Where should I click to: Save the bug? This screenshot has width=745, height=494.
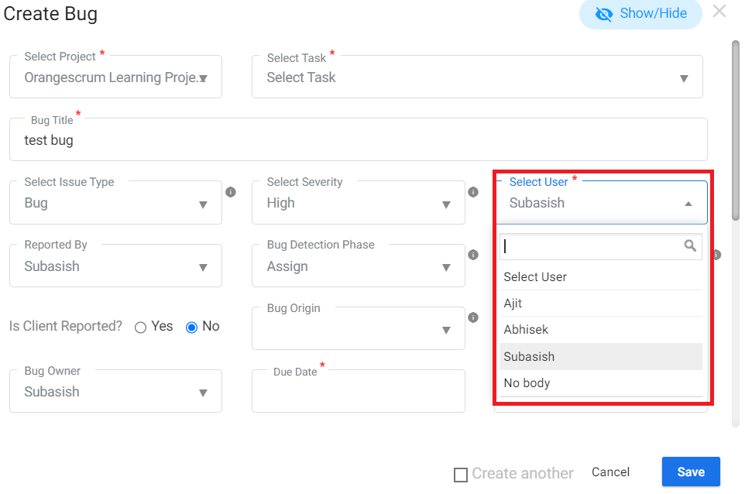(x=691, y=472)
